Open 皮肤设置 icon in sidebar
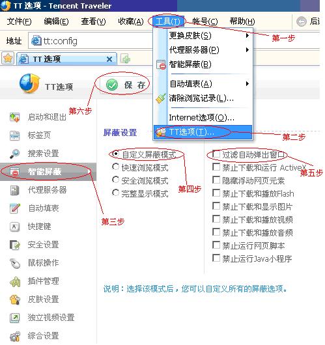 15,299
